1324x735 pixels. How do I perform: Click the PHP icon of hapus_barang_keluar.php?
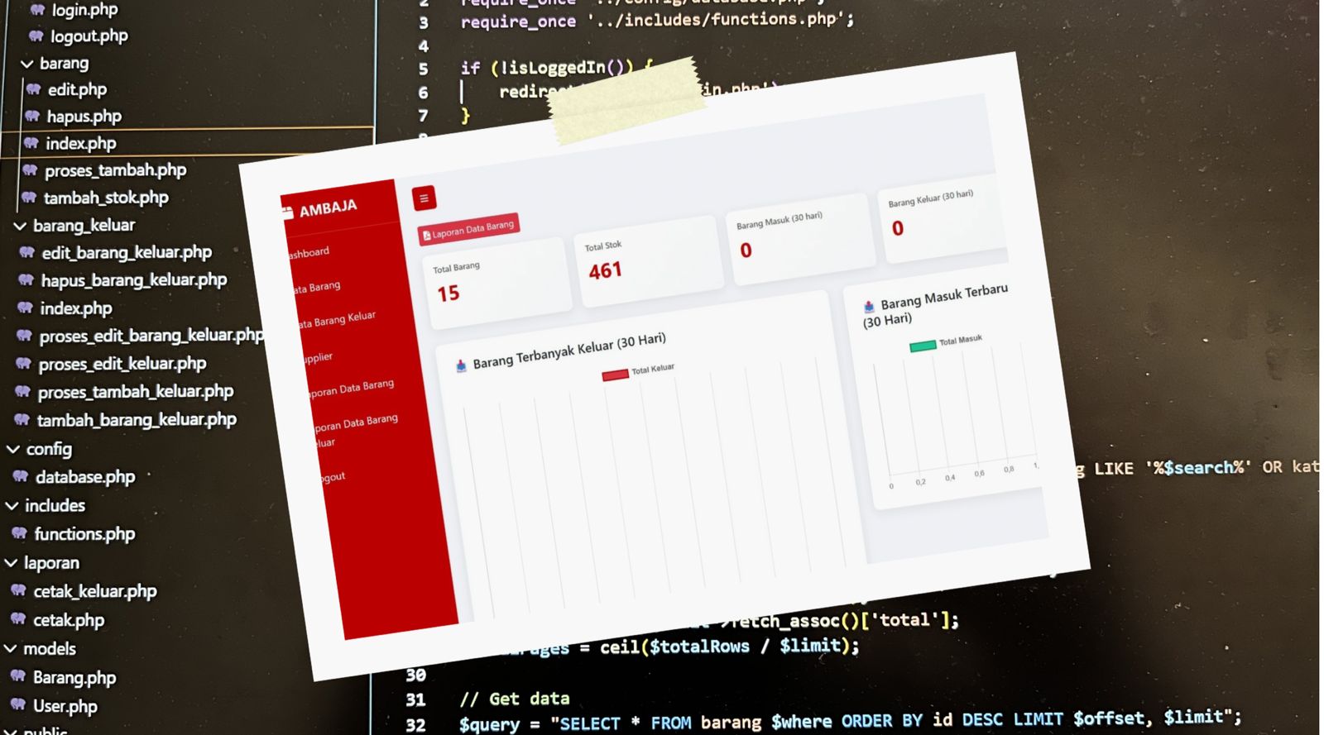tap(26, 280)
